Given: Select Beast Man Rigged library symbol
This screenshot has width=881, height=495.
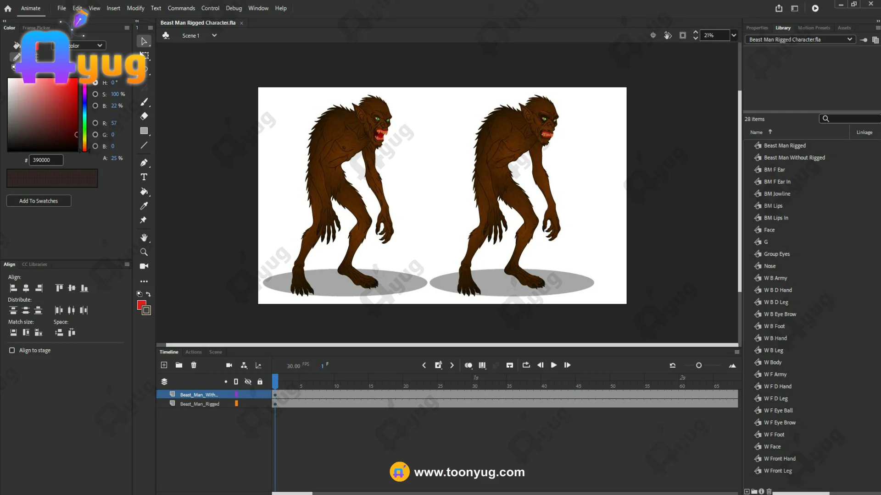Looking at the screenshot, I should coord(784,145).
